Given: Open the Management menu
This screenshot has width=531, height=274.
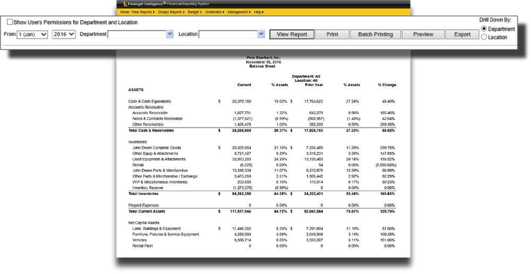Looking at the screenshot, I should 239,12.
